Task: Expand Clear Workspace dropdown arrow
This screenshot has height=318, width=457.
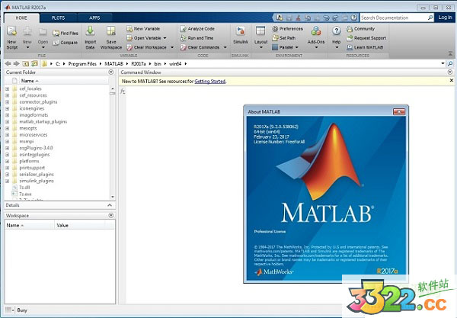Action: click(x=172, y=47)
